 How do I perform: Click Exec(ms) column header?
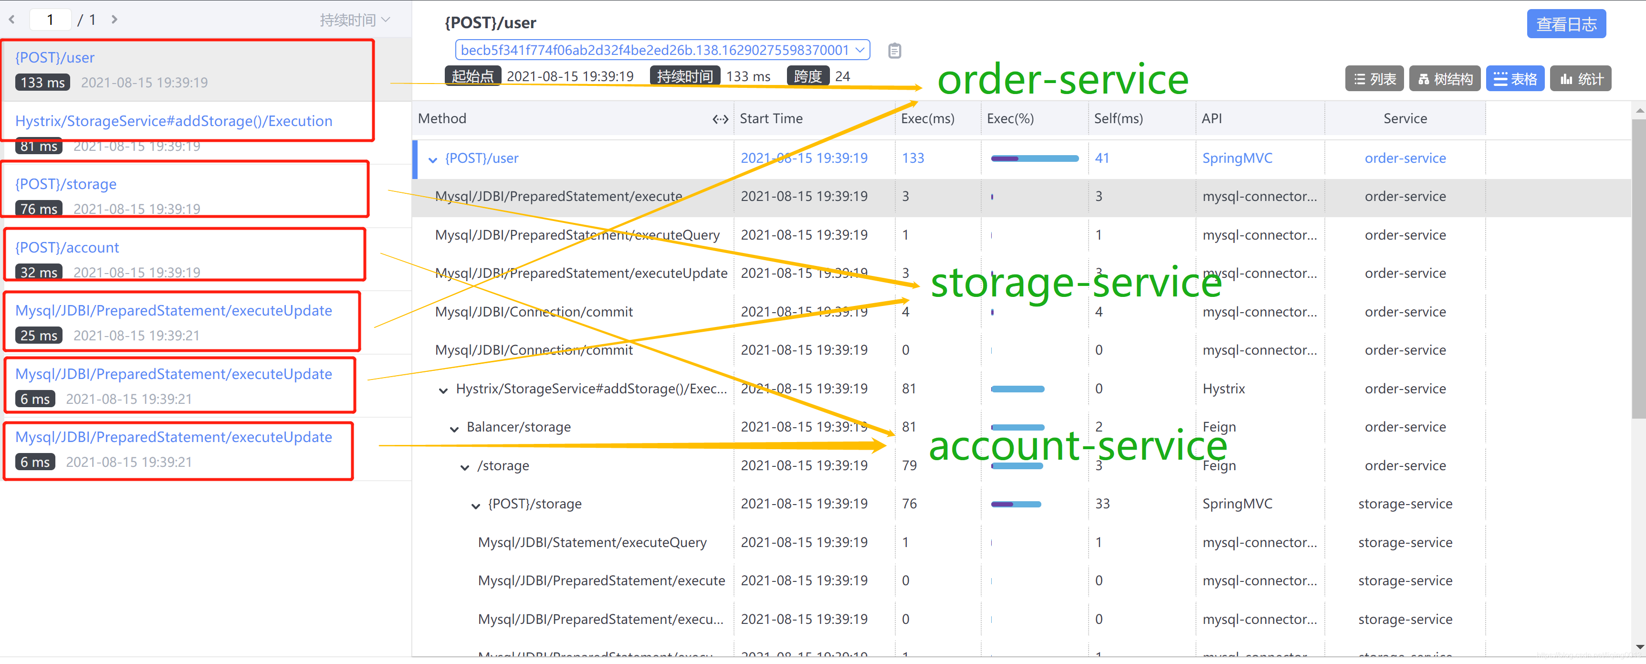pyautogui.click(x=927, y=118)
